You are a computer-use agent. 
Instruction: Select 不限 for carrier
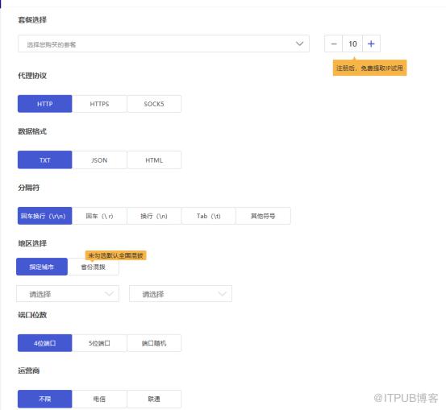(x=44, y=399)
